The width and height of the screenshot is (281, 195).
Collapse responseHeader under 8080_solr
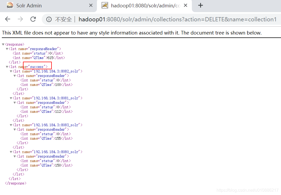[x=15, y=156]
